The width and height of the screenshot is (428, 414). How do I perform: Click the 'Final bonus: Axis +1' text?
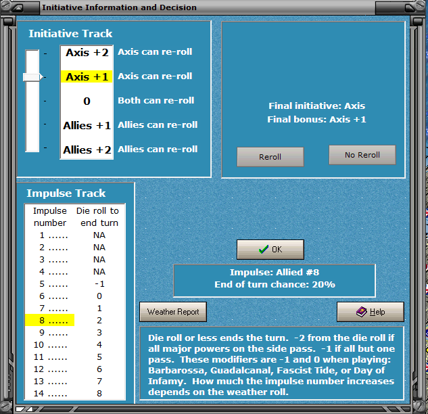[x=316, y=119]
